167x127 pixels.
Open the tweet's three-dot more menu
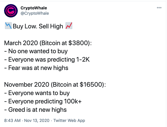coord(159,8)
